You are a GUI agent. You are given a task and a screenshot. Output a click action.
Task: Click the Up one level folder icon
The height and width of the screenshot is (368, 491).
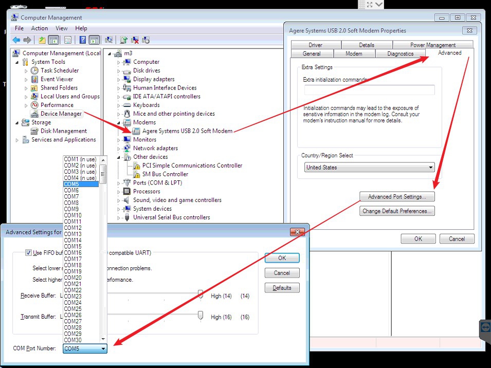(x=42, y=40)
